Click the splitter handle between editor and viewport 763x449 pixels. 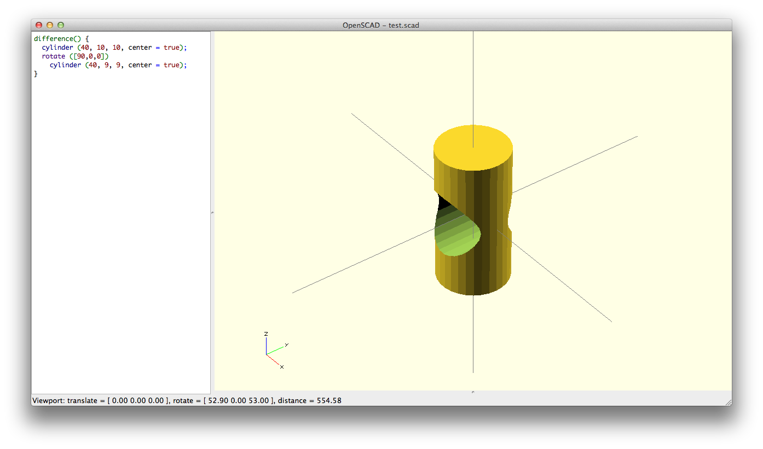[x=212, y=212]
